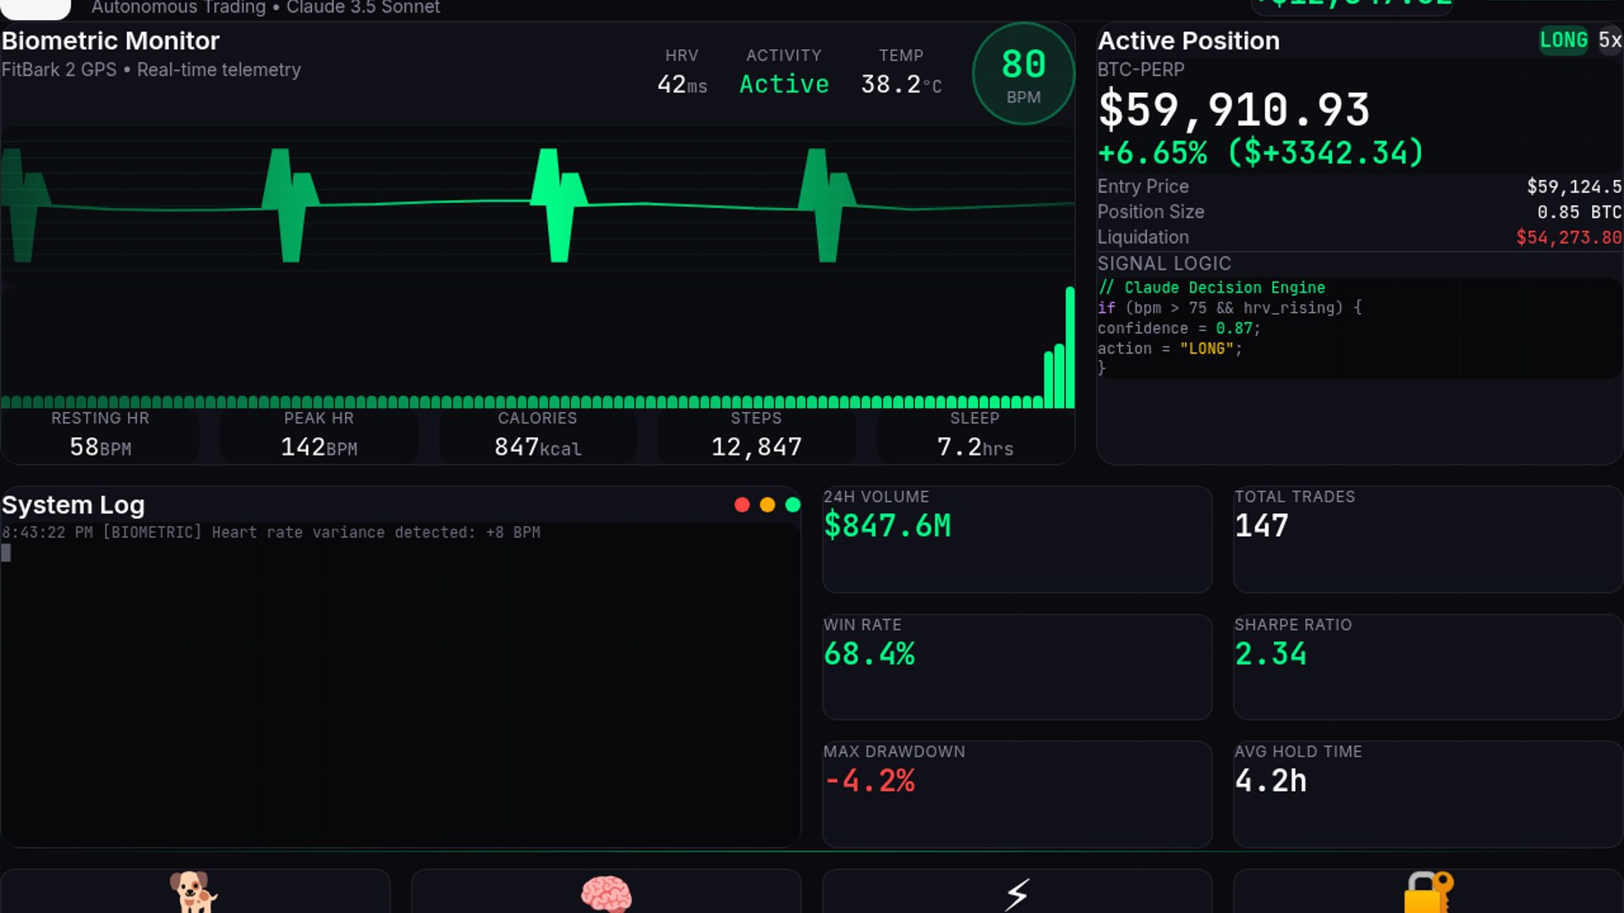Click the LONG position badge
The width and height of the screenshot is (1624, 913).
[x=1563, y=40]
